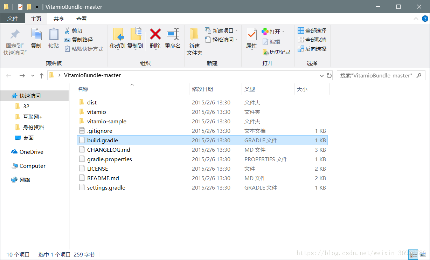Click Properties (属性) checkmark icon
This screenshot has width=430, height=260.
251,34
